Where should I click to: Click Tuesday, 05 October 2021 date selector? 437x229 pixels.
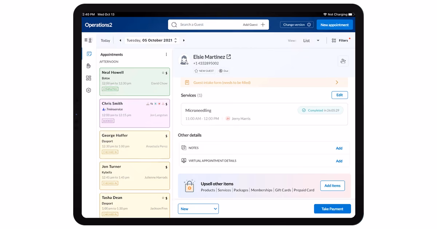coord(152,40)
